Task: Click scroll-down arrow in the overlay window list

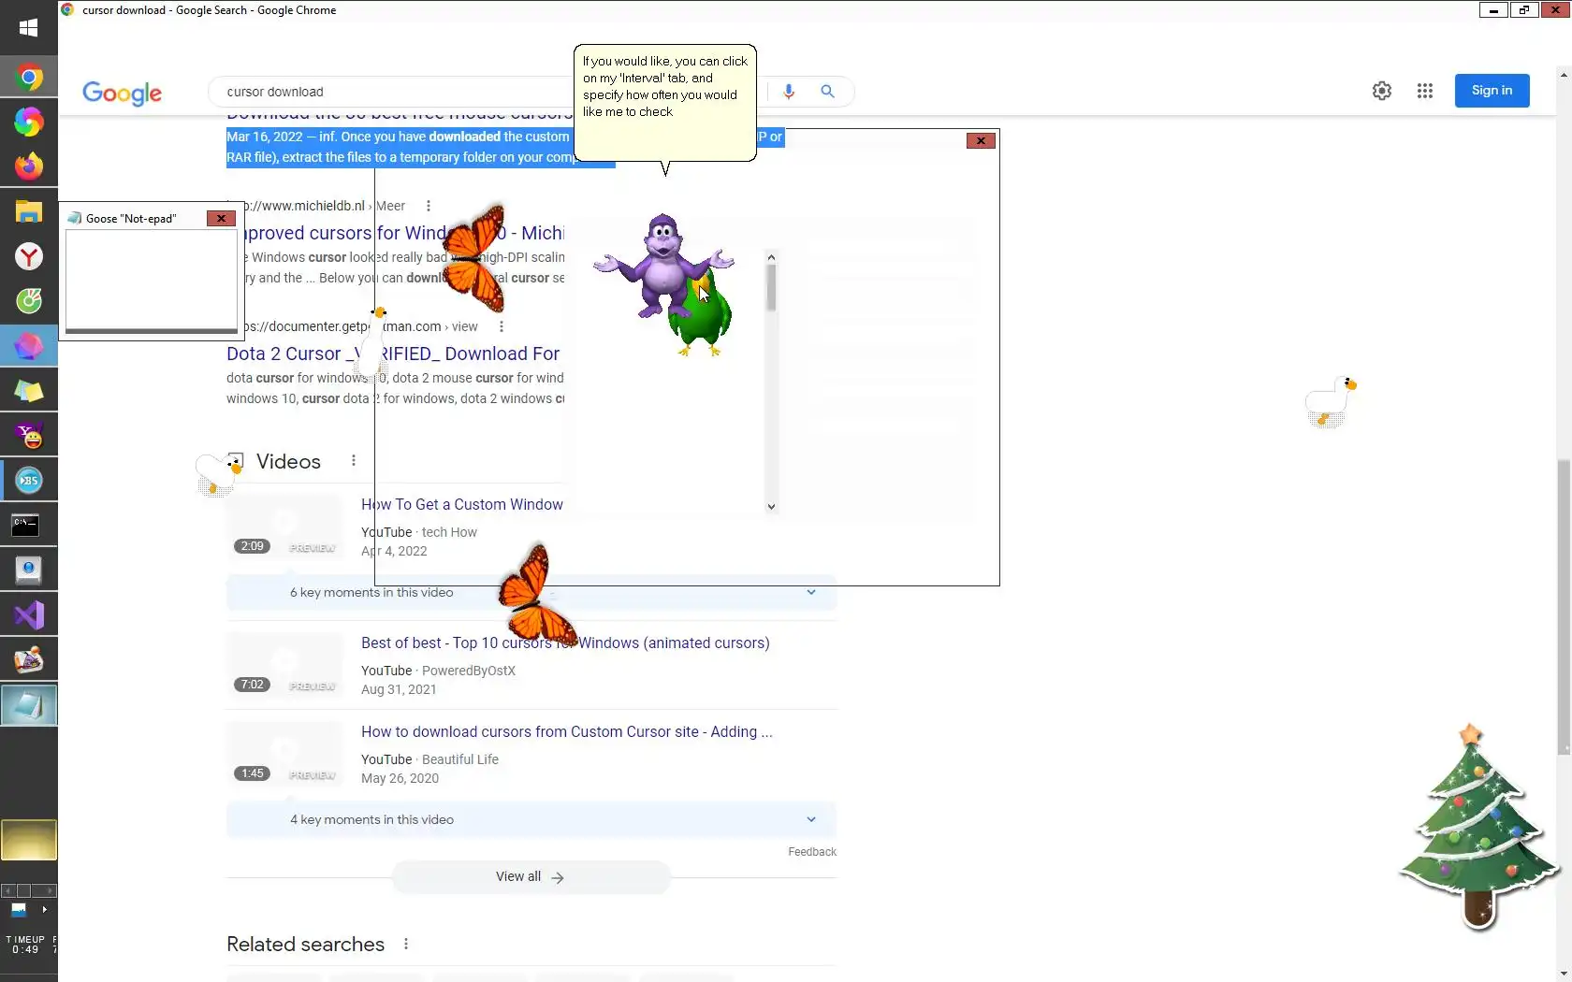Action: coord(771,507)
